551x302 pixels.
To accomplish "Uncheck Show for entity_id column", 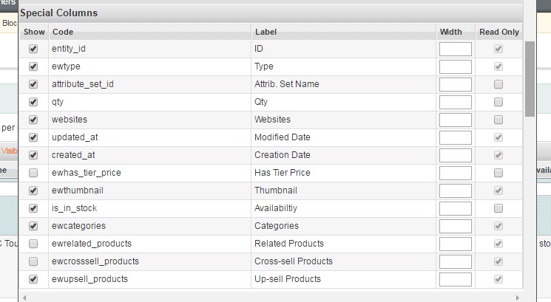I will pyautogui.click(x=33, y=49).
